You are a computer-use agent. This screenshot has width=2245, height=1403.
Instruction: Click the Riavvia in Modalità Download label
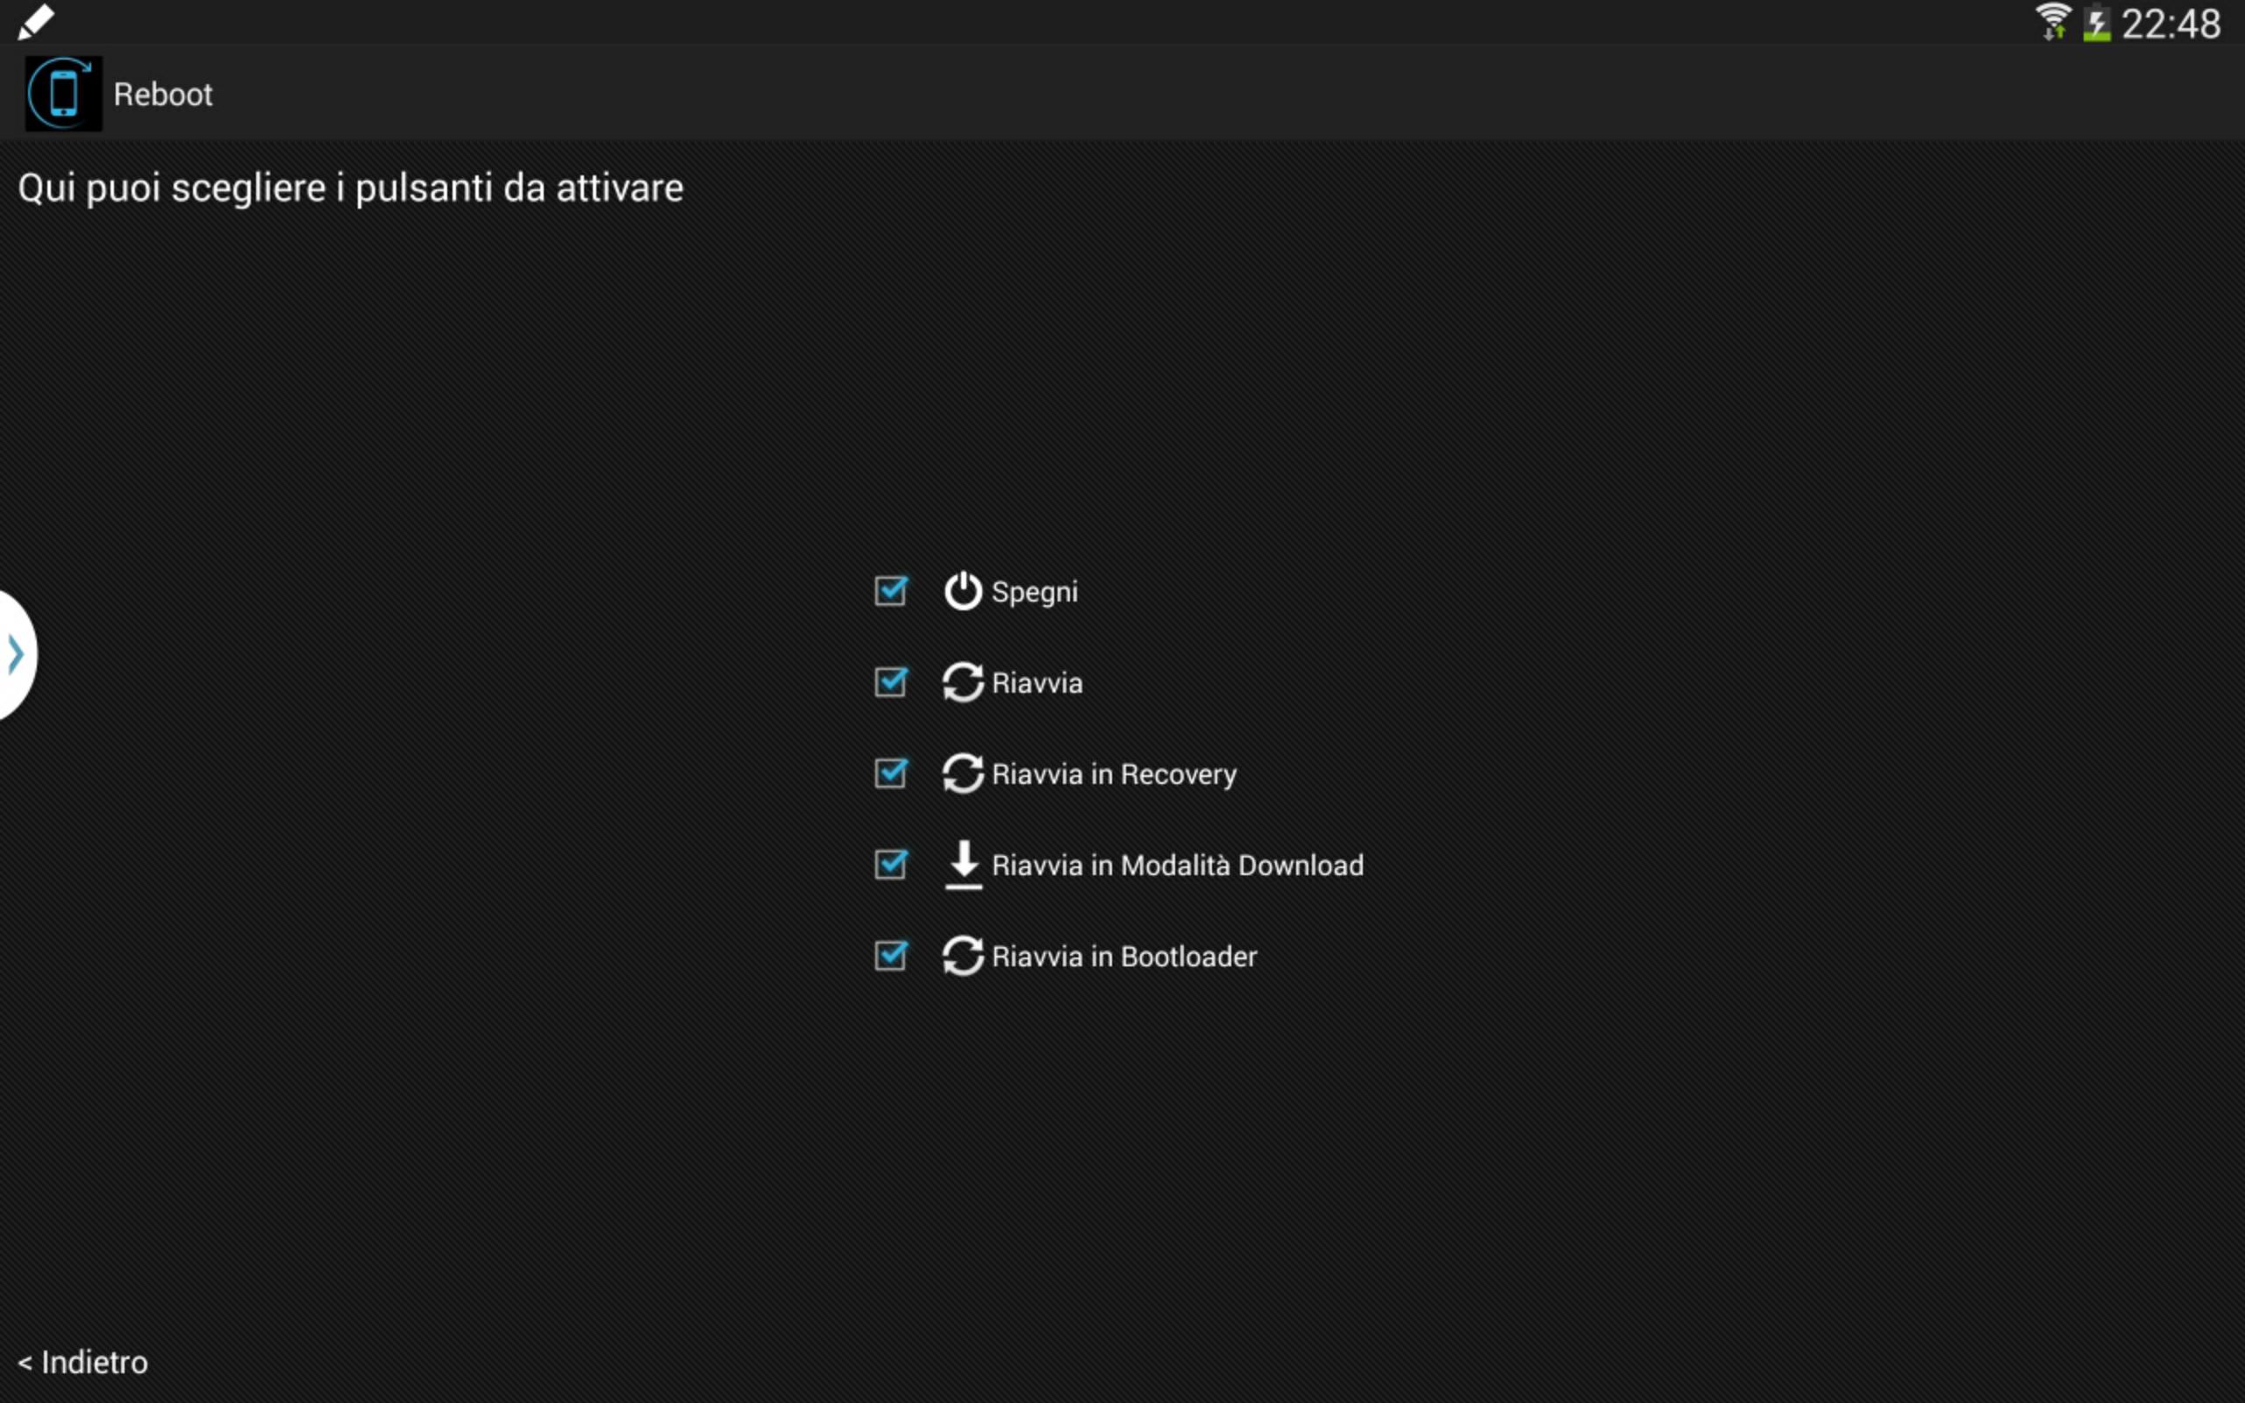pyautogui.click(x=1178, y=865)
